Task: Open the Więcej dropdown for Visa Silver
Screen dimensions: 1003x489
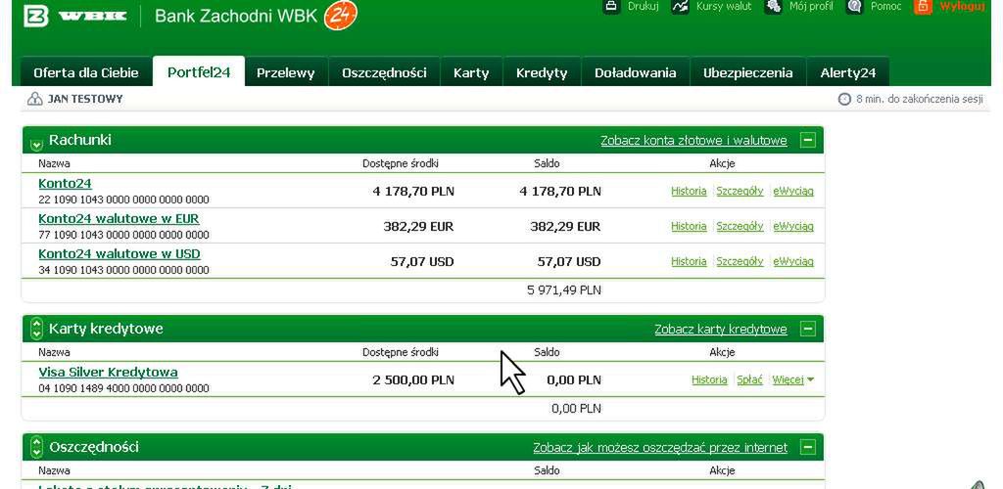Action: click(x=793, y=379)
